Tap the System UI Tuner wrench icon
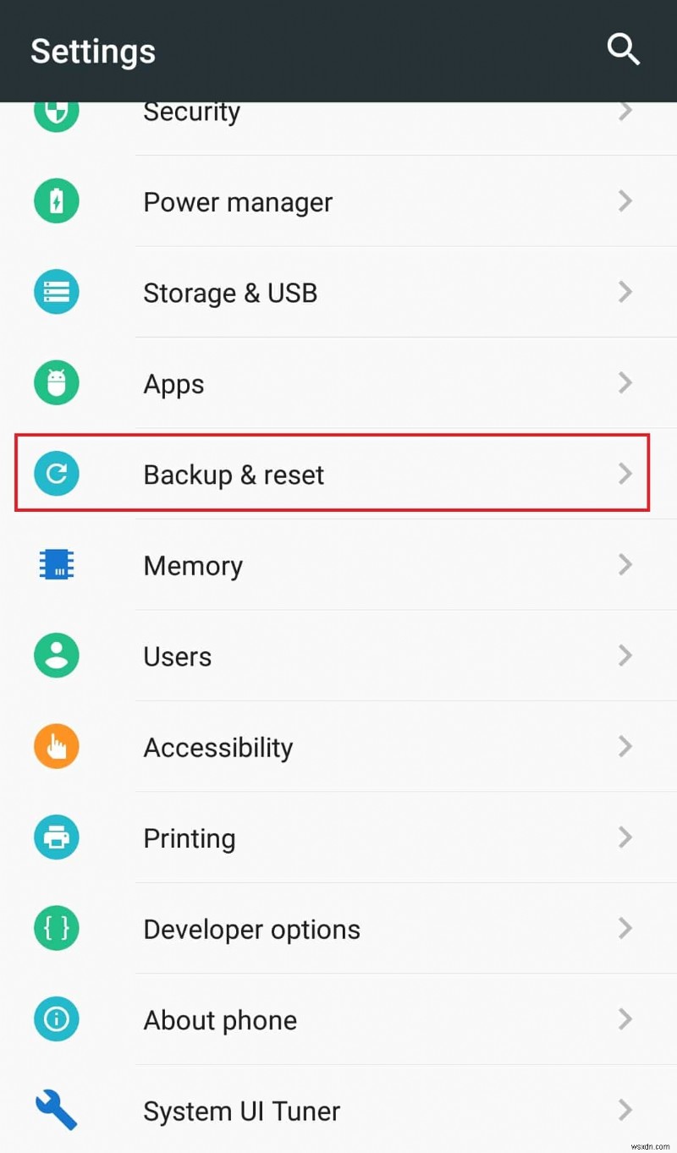This screenshot has width=677, height=1153. (x=57, y=1109)
